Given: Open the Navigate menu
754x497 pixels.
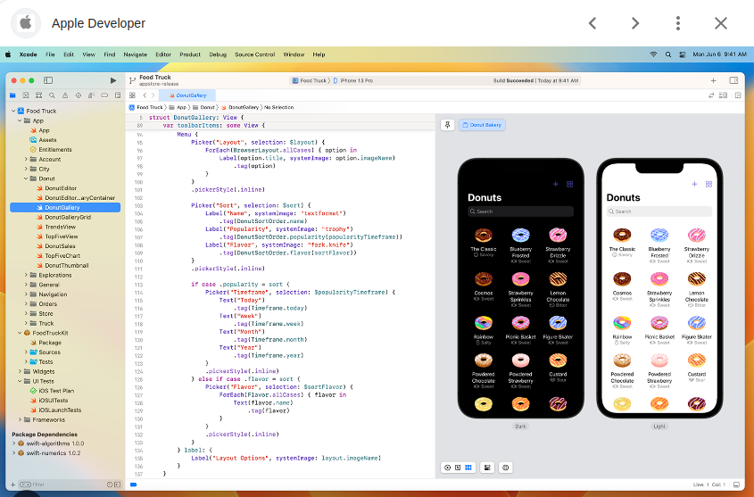Looking at the screenshot, I should (x=135, y=54).
